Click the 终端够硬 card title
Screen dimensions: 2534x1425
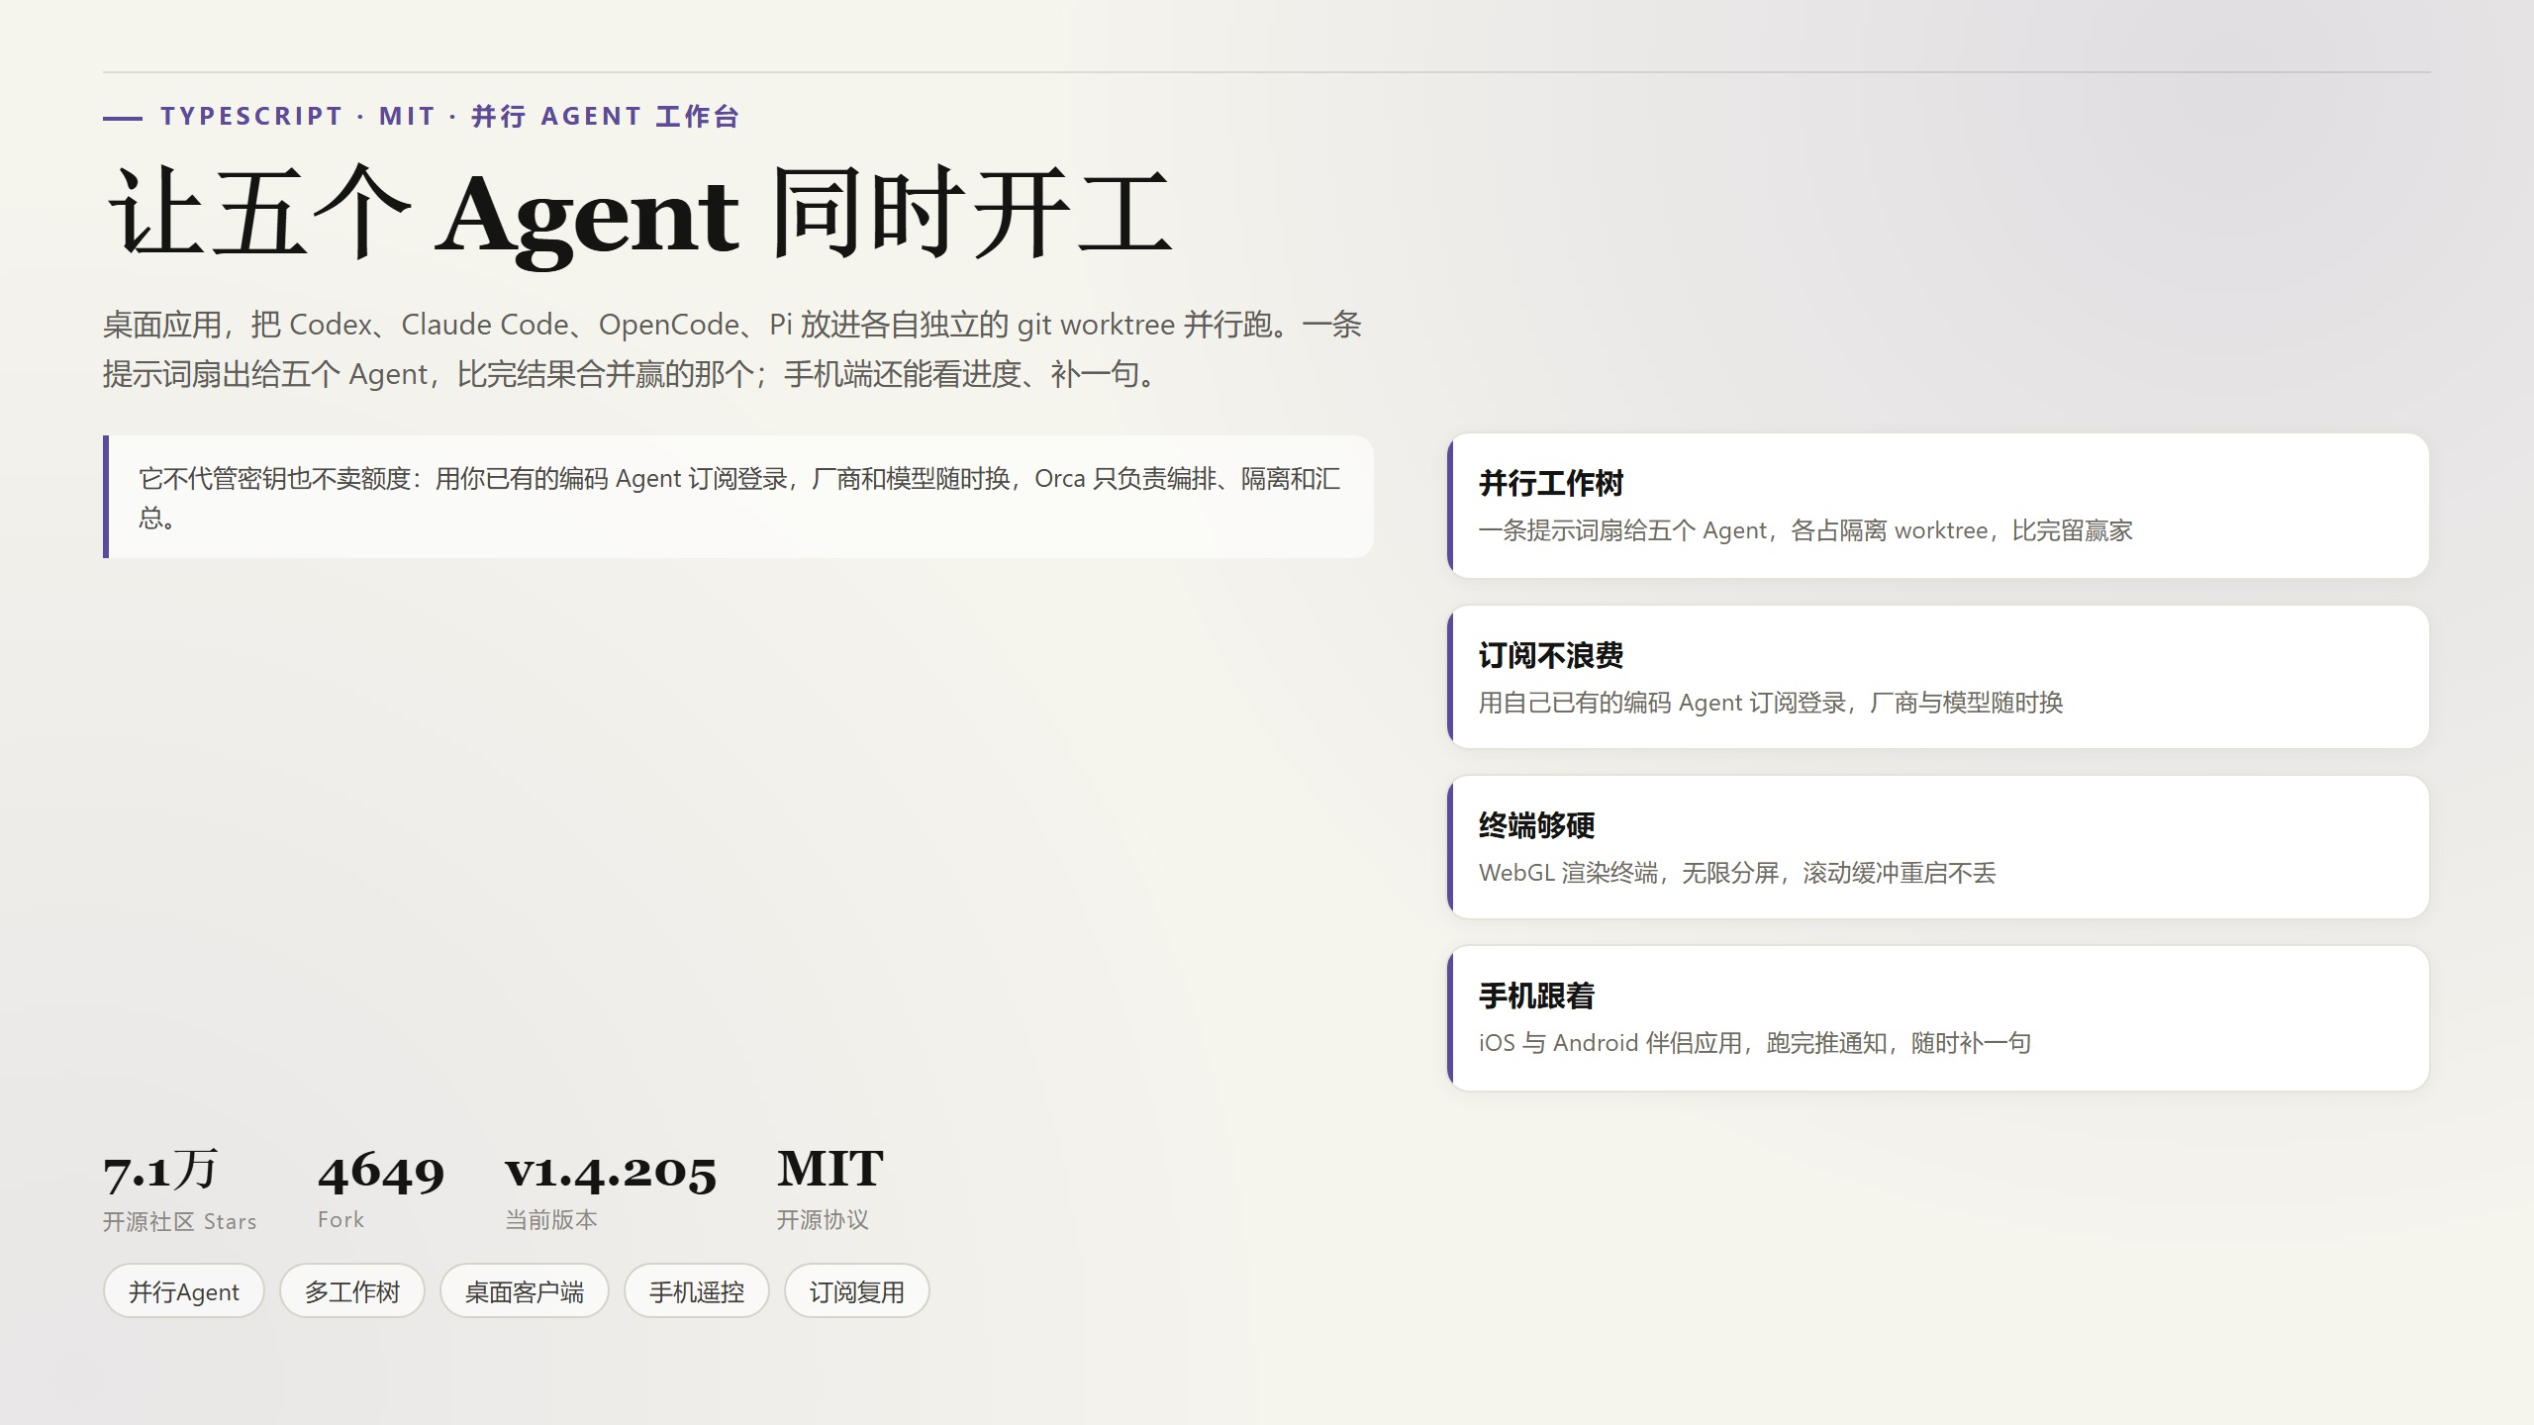pos(1536,825)
